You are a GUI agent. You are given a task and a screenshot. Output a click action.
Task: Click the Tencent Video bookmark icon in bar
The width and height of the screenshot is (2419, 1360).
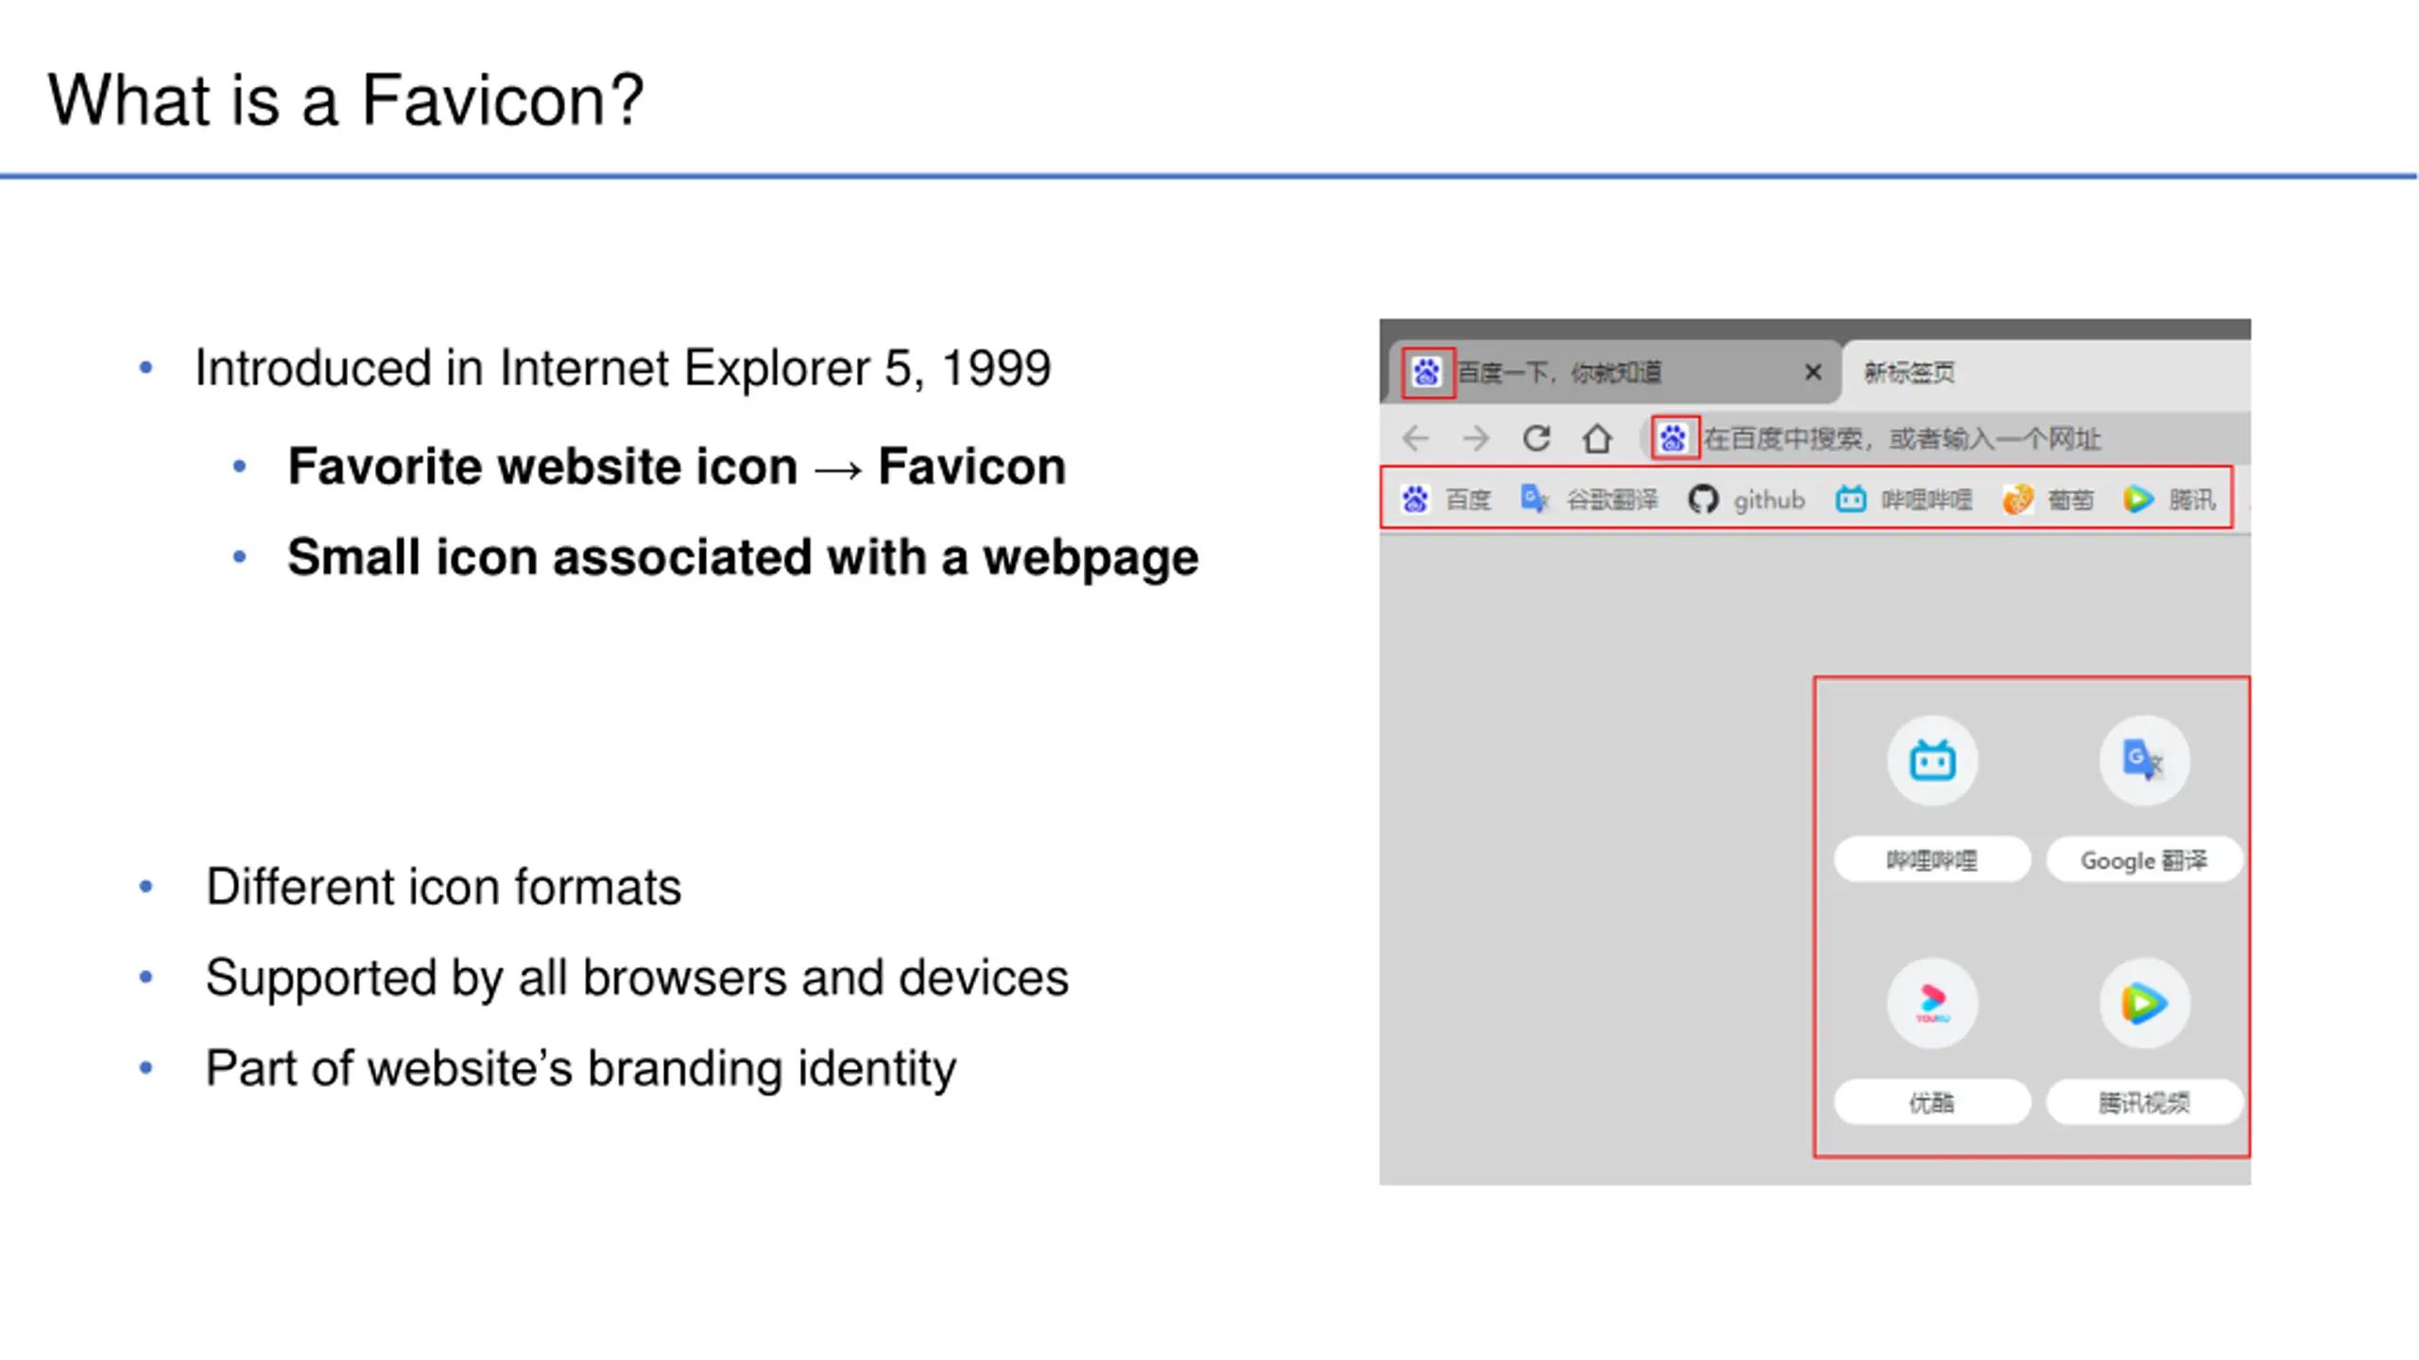(x=2138, y=499)
